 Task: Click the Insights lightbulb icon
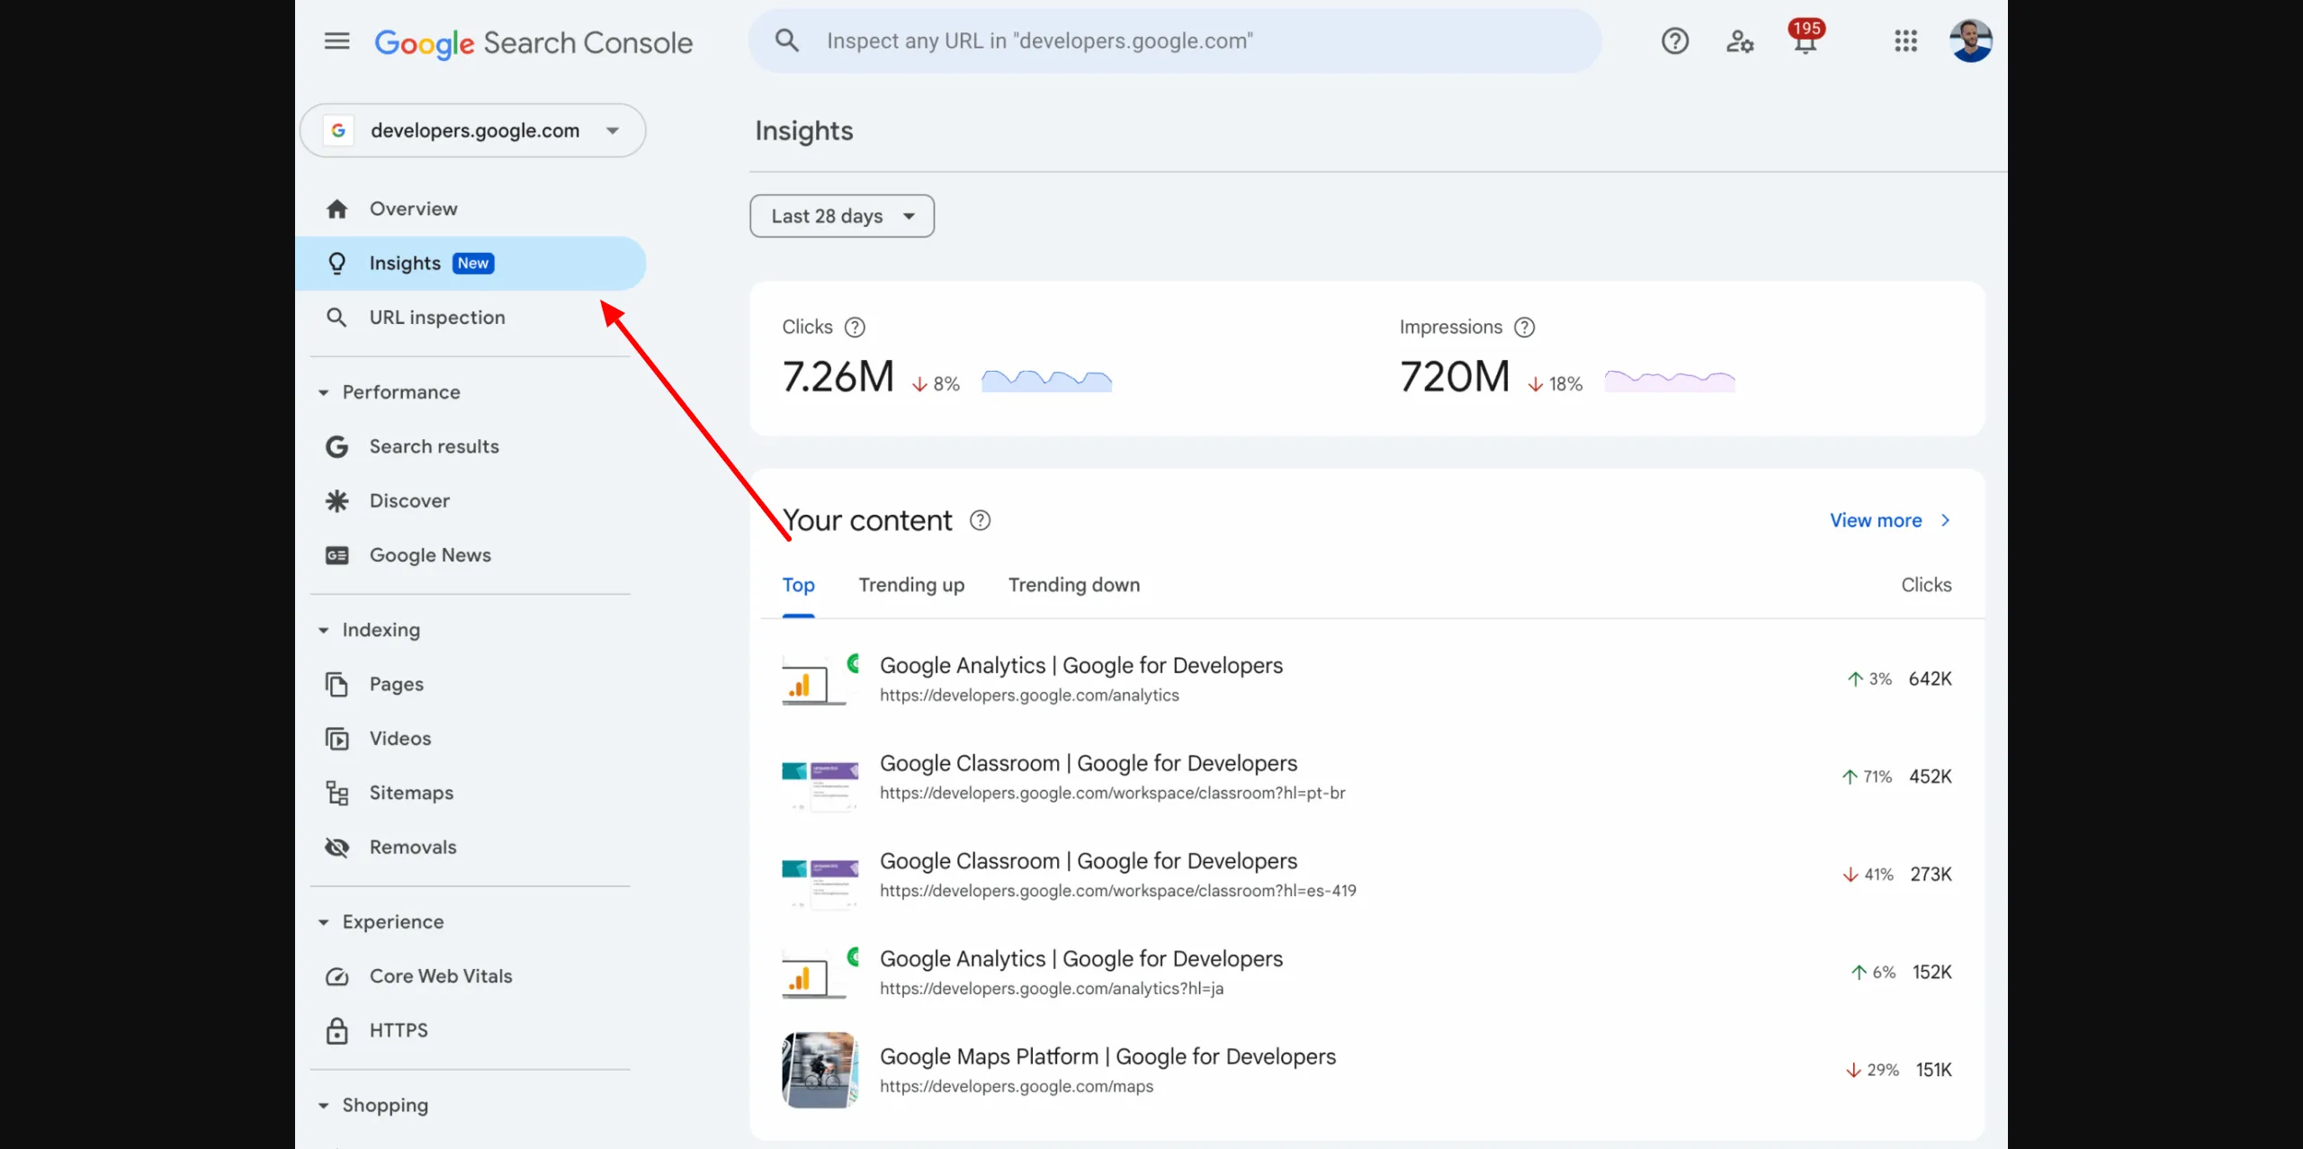tap(336, 264)
